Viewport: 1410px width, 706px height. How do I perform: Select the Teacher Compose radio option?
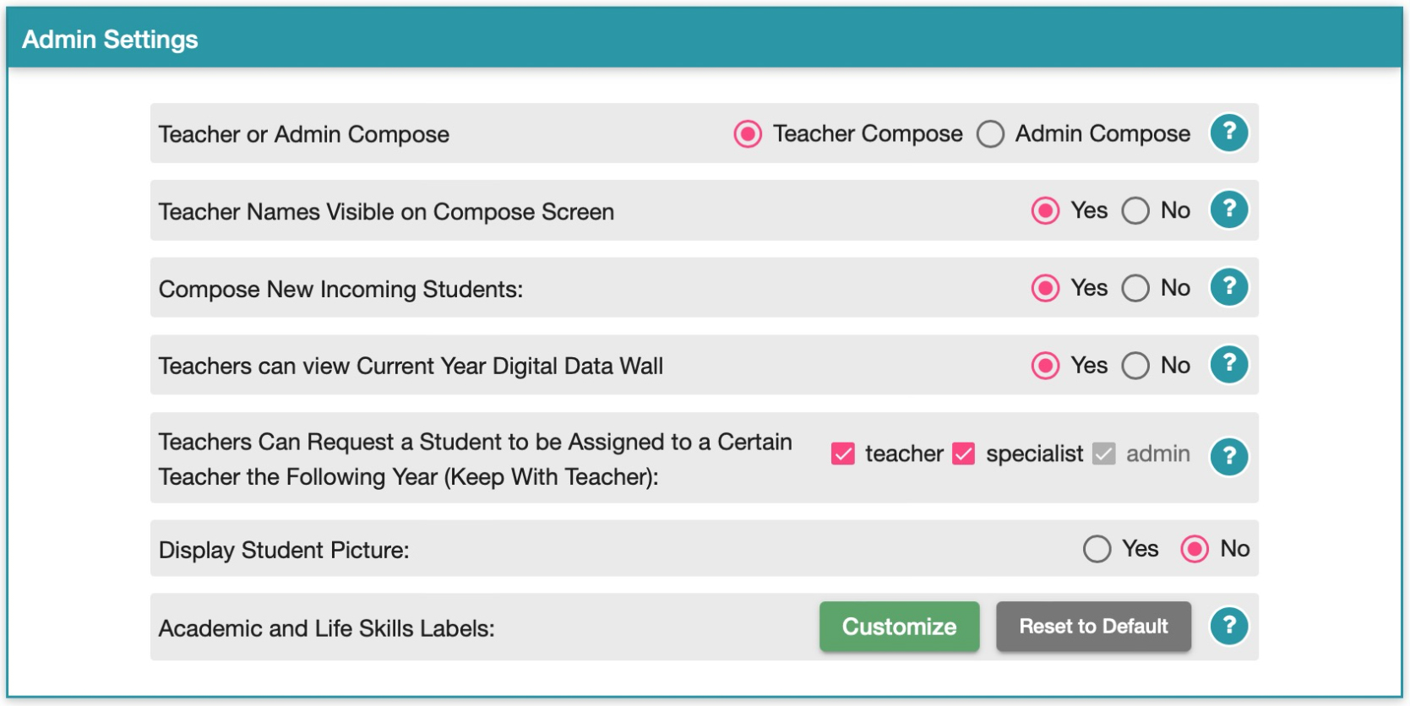(x=748, y=133)
